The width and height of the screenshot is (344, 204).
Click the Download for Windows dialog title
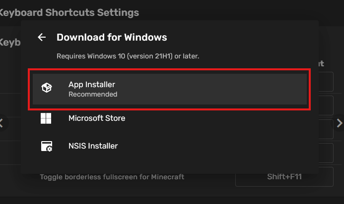(x=112, y=37)
